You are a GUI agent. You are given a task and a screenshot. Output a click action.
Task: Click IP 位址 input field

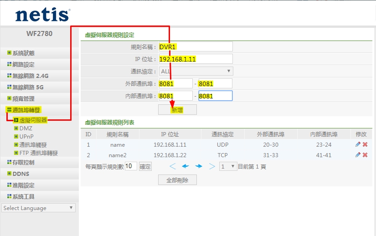pyautogui.click(x=196, y=59)
